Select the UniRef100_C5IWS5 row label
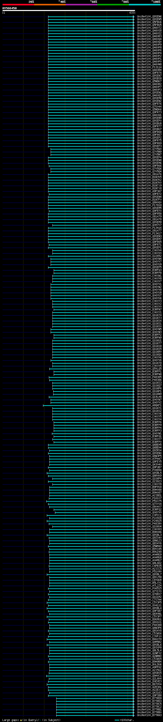Viewport: 163px width, 722px height. (x=149, y=659)
